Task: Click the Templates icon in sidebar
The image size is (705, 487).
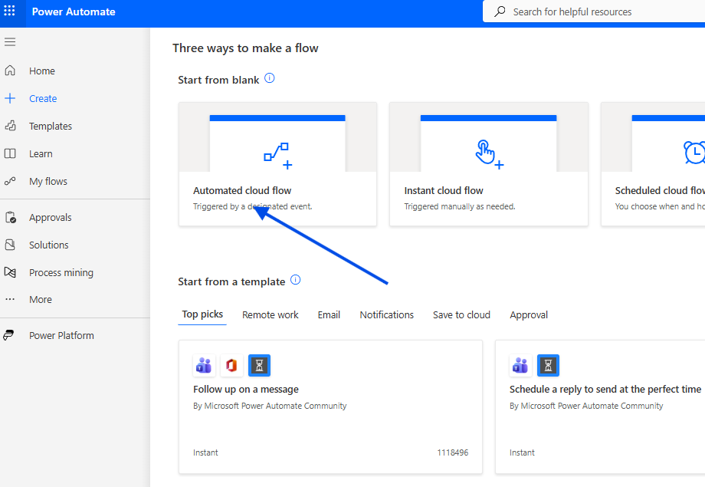Action: coord(10,126)
